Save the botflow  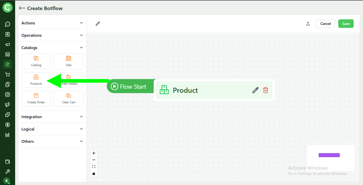pos(346,23)
